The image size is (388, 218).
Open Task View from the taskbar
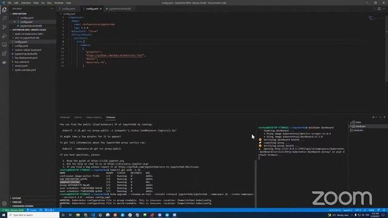coord(70,215)
